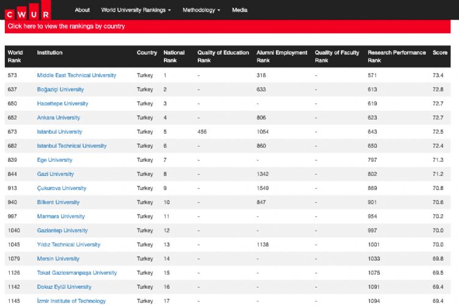This screenshot has width=459, height=306.
Task: Click the Score column header
Action: click(x=440, y=53)
